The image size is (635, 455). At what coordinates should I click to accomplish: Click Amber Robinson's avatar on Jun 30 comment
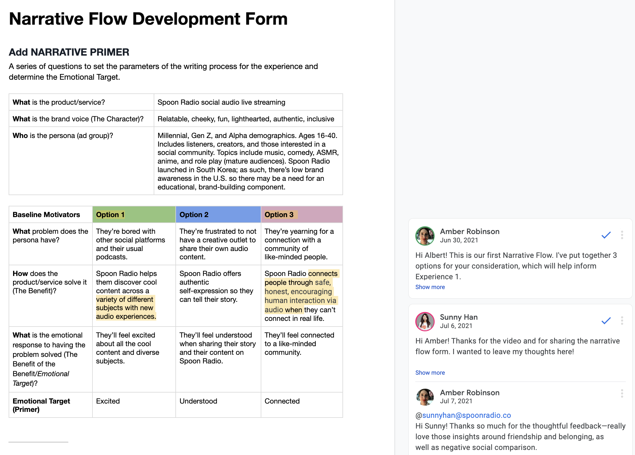(x=425, y=236)
